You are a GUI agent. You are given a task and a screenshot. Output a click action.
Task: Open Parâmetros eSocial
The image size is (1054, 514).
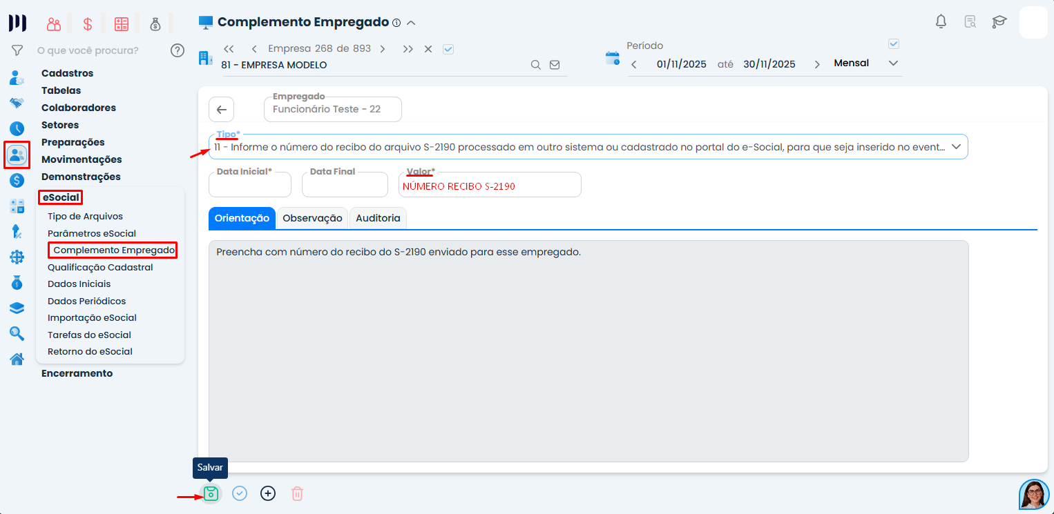[x=92, y=233]
